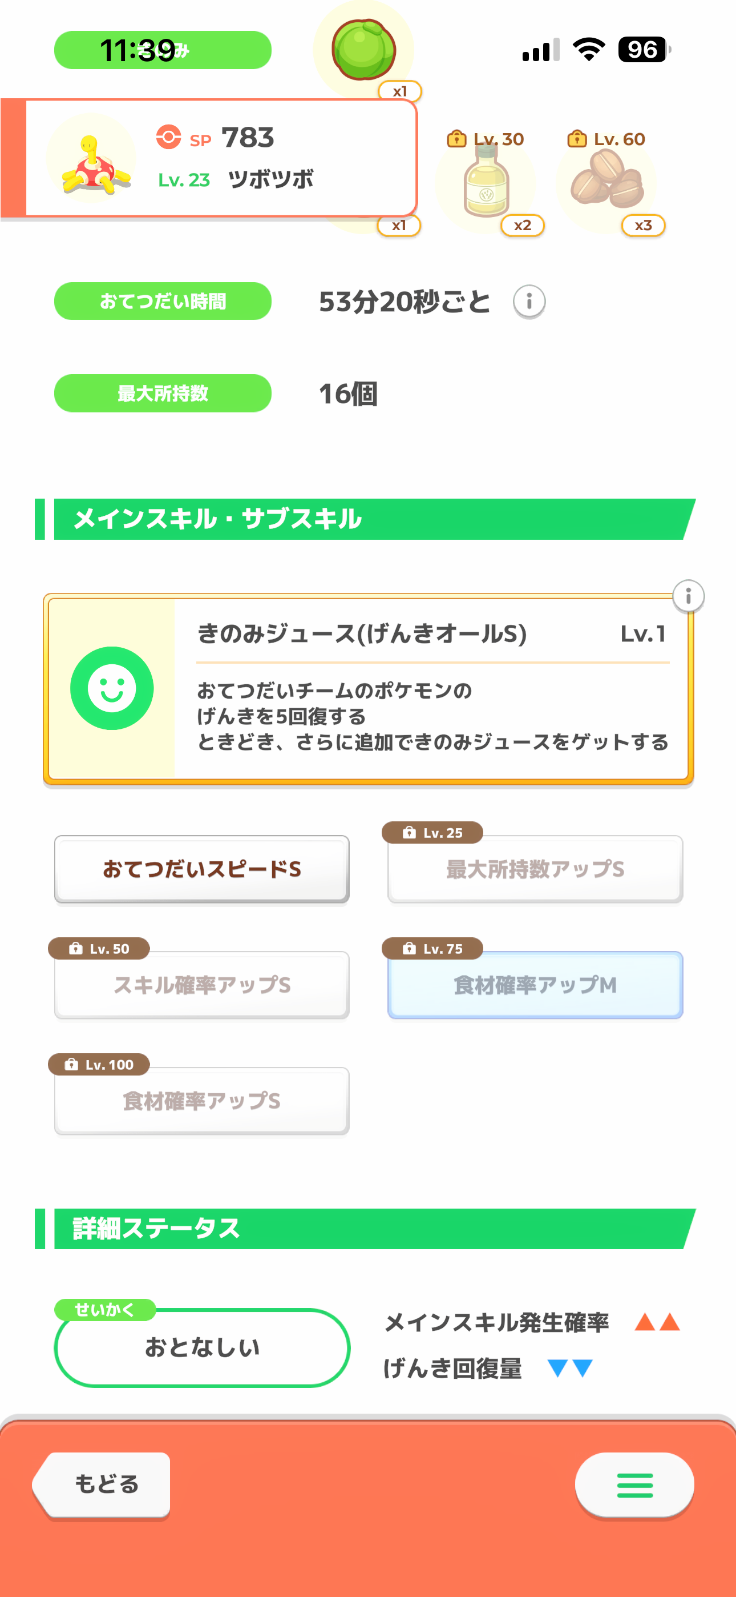Select locked スキル確率アップS sub skill
This screenshot has height=1597, width=736.
coord(202,985)
